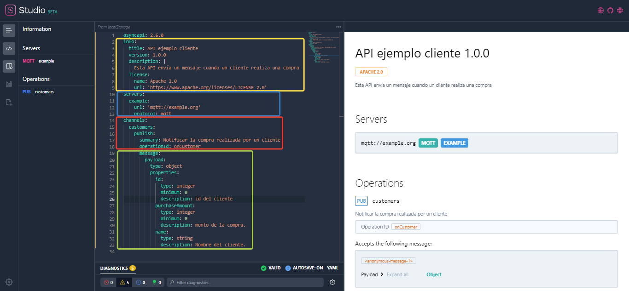
Task: Open the AsyncAPI website globe icon
Action: (600, 10)
